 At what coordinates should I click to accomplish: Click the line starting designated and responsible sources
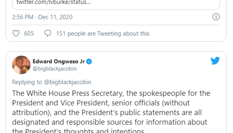pyautogui.click(x=110, y=122)
